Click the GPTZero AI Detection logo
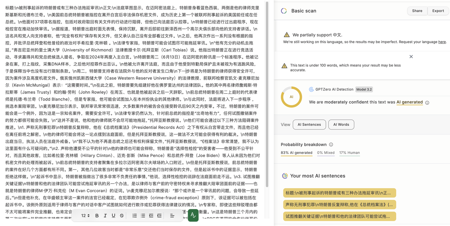450x226 pixels. (x=311, y=89)
